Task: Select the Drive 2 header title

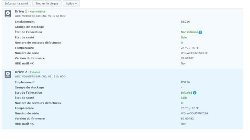Action: [21, 72]
